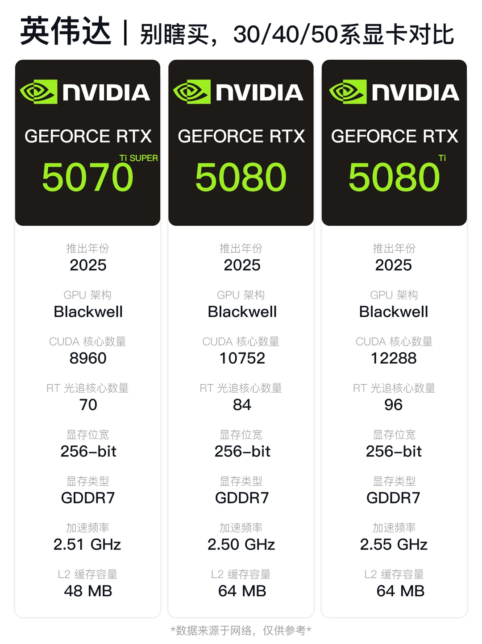Viewport: 482px width, 644px height.
Task: Select CUDA core count 10752
Action: [242, 358]
